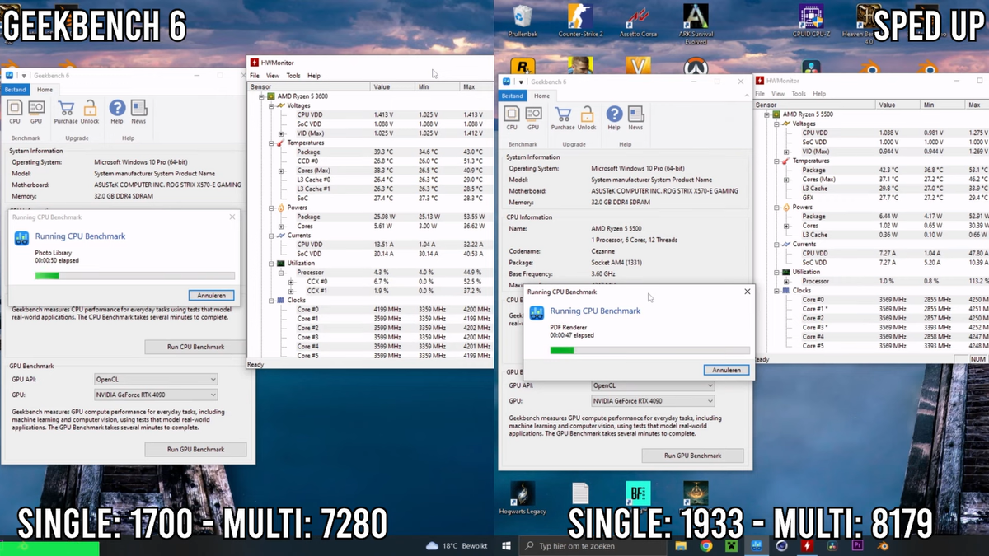Select CPU icon in Geekbench showing Ryzen 5 5500
The width and height of the screenshot is (989, 556).
coord(512,118)
